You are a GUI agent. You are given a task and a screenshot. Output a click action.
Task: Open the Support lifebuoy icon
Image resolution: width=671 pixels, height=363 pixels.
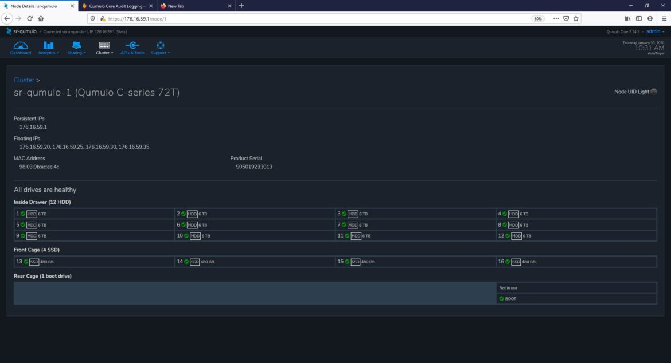[x=161, y=45]
